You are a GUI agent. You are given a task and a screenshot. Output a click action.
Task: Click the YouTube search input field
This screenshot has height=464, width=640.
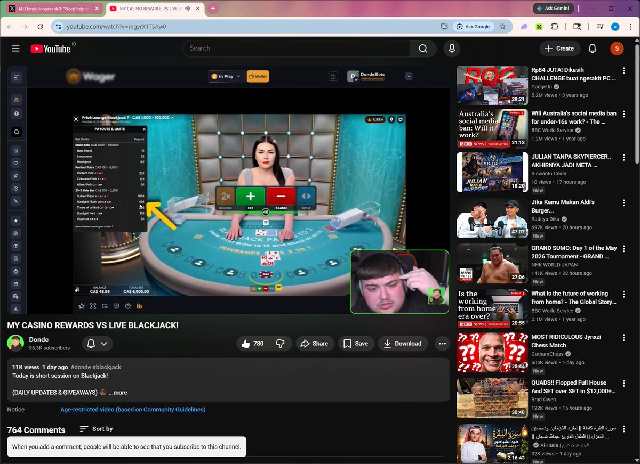296,48
